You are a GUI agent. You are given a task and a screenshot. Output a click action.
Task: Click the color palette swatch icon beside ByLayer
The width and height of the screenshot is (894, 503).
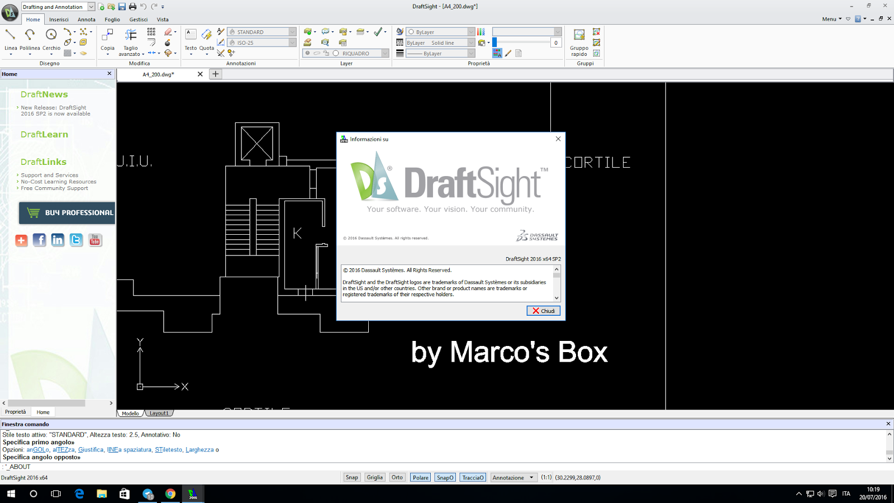coord(481,32)
